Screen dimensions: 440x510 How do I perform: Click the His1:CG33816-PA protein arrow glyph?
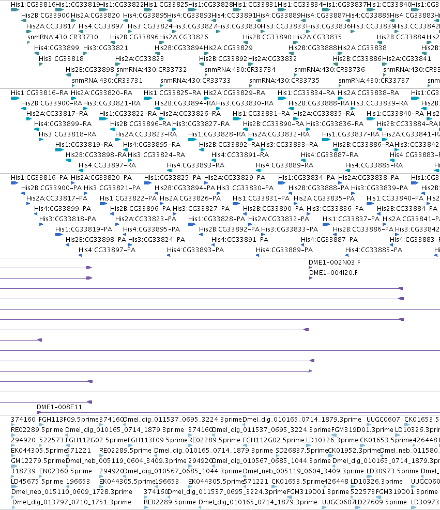tap(14, 183)
